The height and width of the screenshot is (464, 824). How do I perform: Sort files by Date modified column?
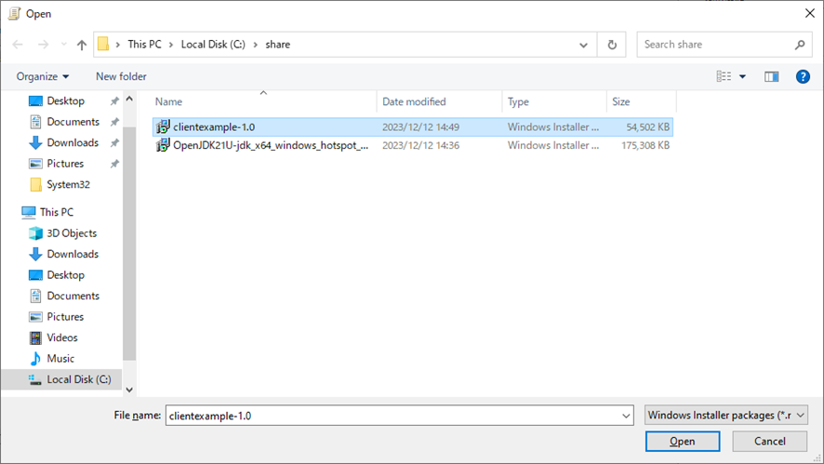tap(439, 102)
